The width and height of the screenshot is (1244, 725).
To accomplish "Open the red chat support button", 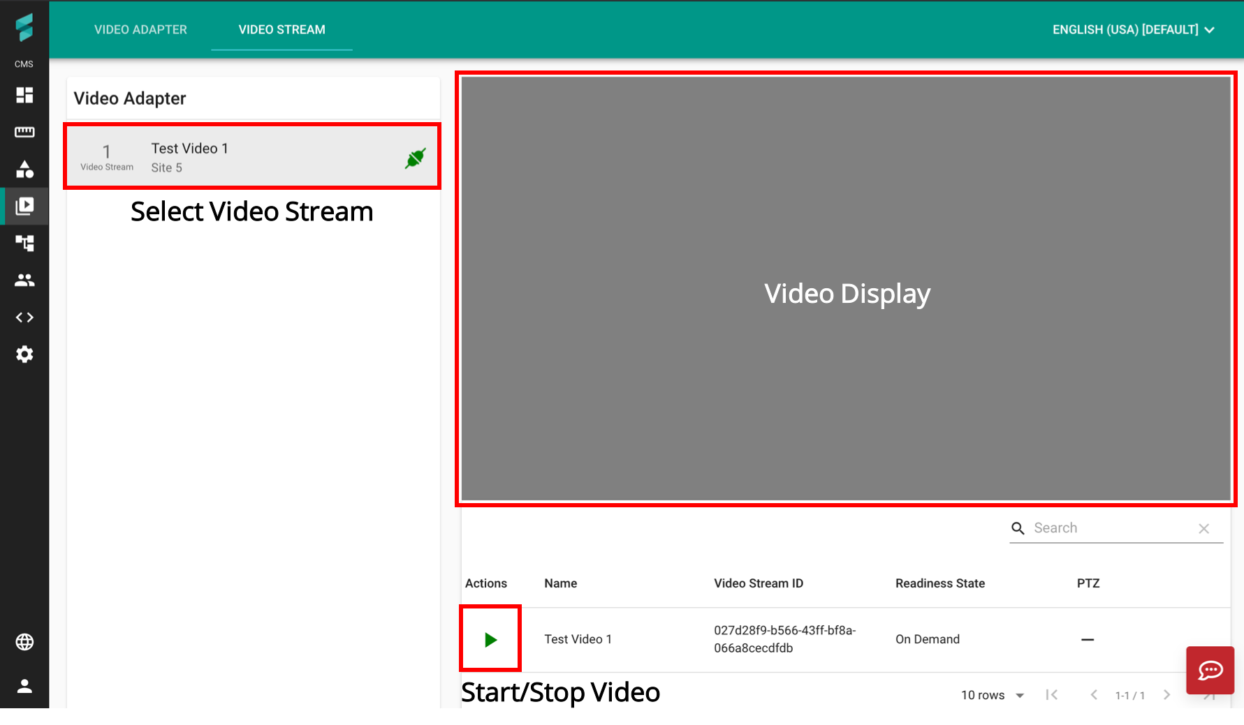I will (x=1210, y=671).
